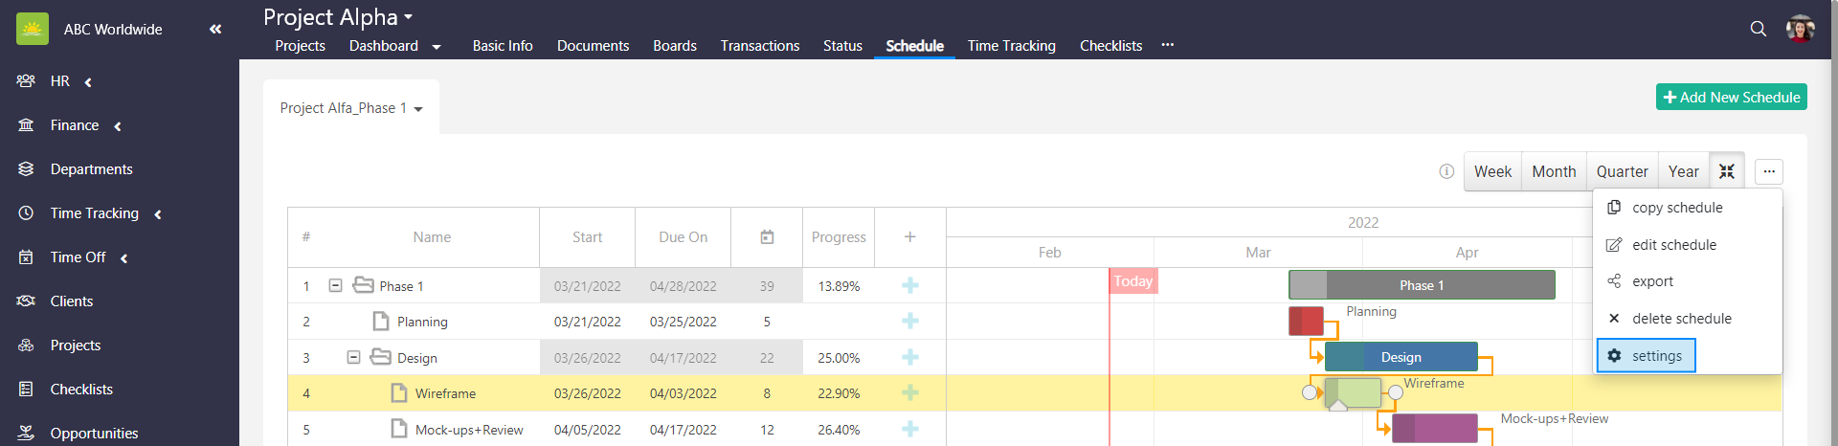This screenshot has height=446, width=1838.
Task: Switch Gantt view to Quarter
Action: [1622, 171]
